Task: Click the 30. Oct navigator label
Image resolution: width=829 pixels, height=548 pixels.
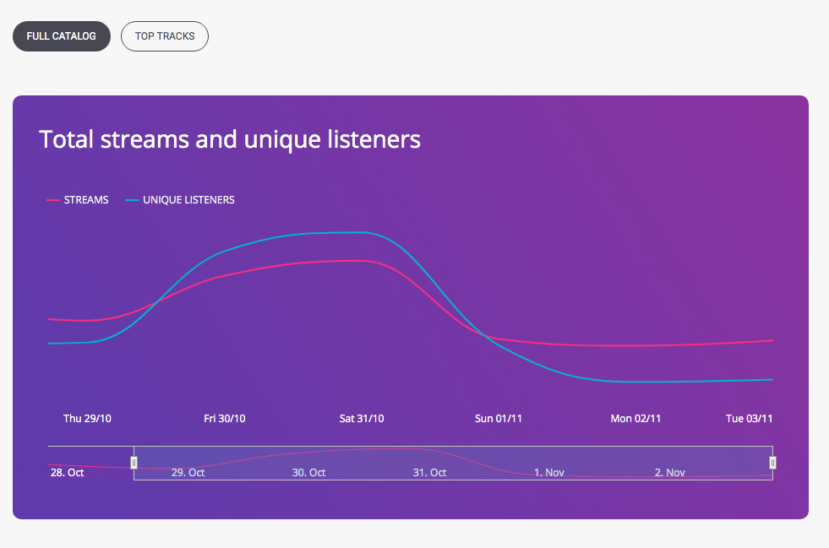Action: click(308, 473)
